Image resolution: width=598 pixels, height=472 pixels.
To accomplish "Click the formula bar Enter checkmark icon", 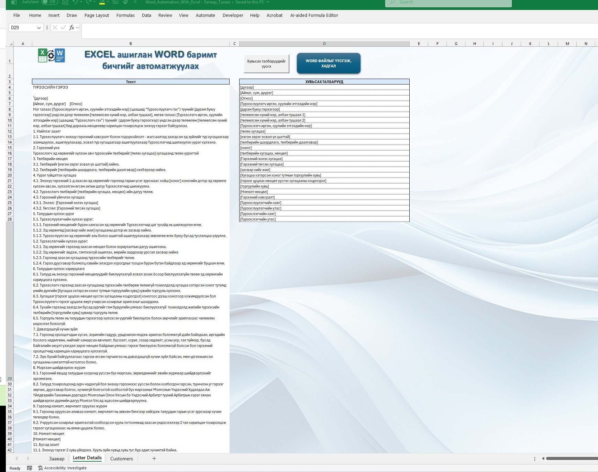I will [63, 27].
